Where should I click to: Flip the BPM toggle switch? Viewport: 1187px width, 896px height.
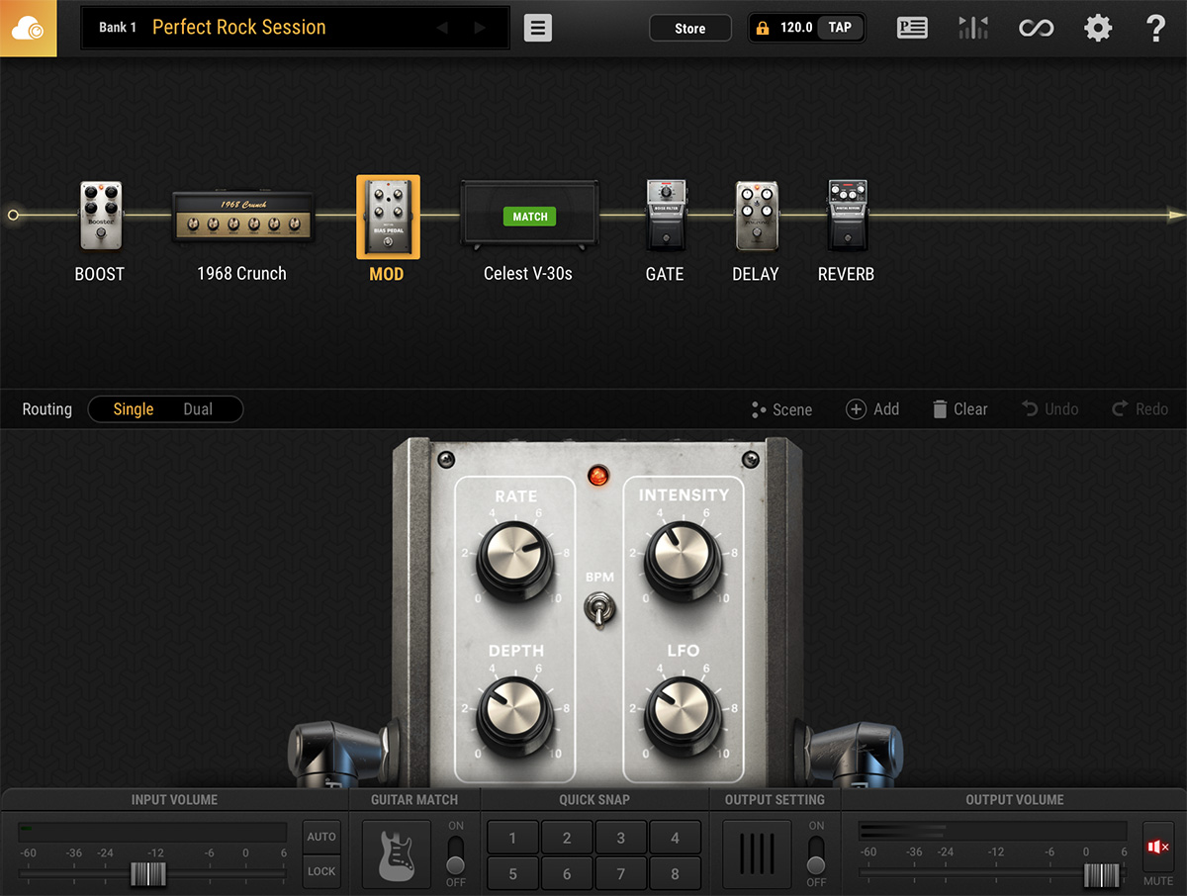(x=599, y=608)
